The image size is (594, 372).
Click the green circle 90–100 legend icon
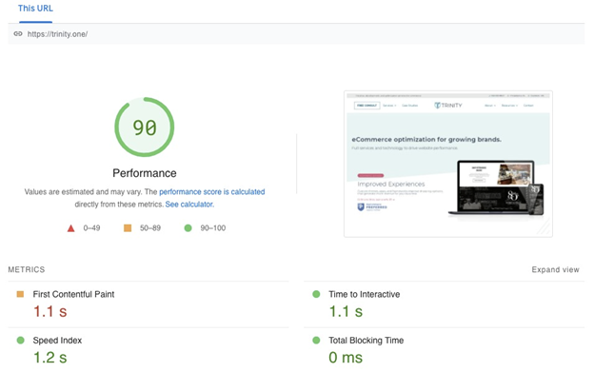(188, 227)
